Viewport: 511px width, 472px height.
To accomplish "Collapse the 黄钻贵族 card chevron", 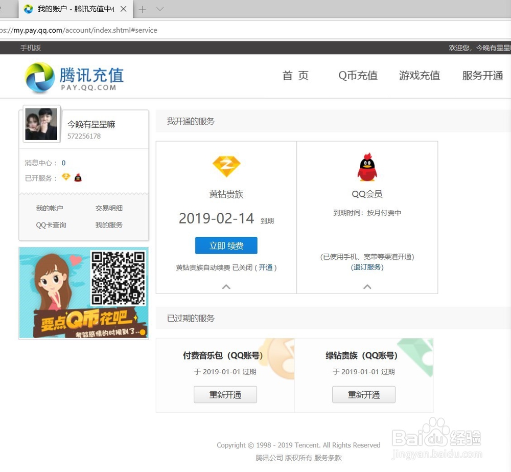I will (x=226, y=287).
